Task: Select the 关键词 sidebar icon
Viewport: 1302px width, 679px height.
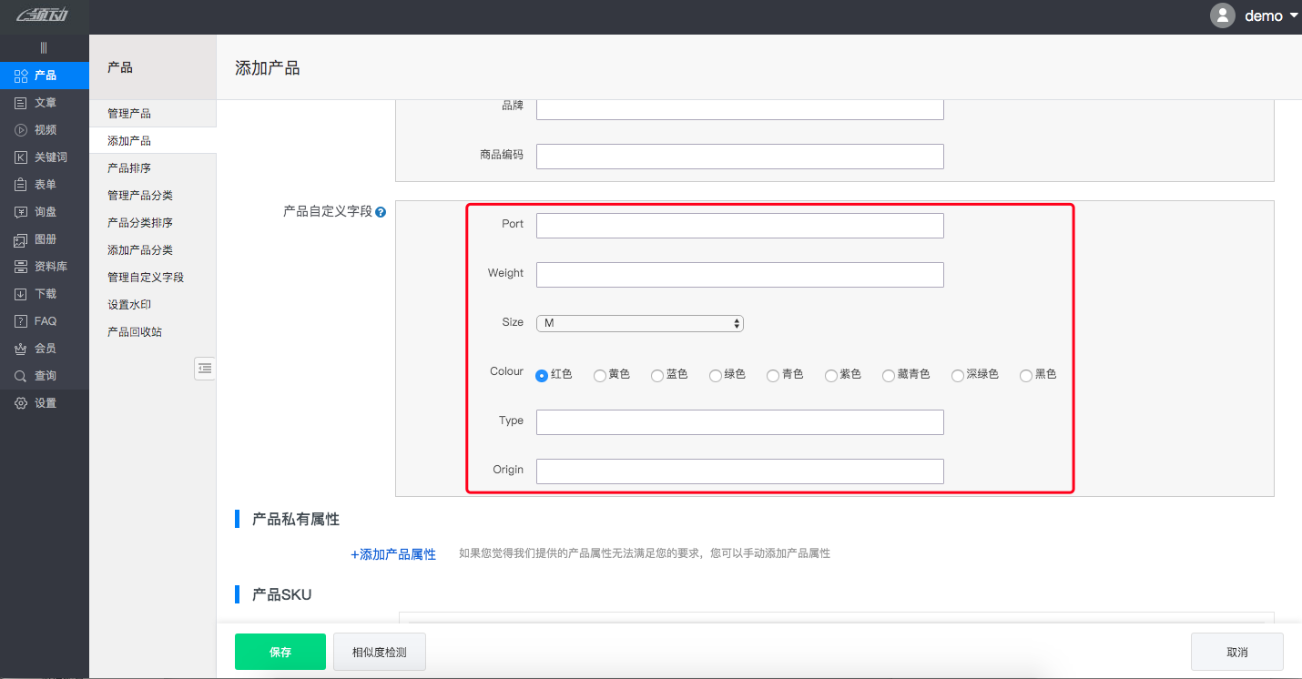Action: [x=44, y=157]
